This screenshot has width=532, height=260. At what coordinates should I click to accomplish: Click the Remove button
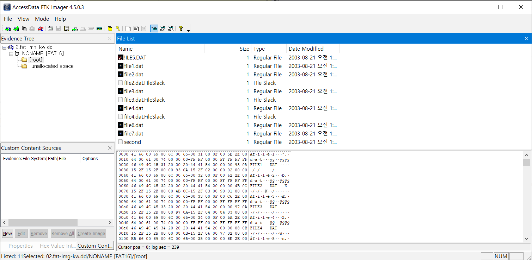click(39, 233)
